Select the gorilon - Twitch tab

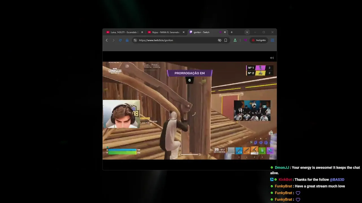coord(207,32)
